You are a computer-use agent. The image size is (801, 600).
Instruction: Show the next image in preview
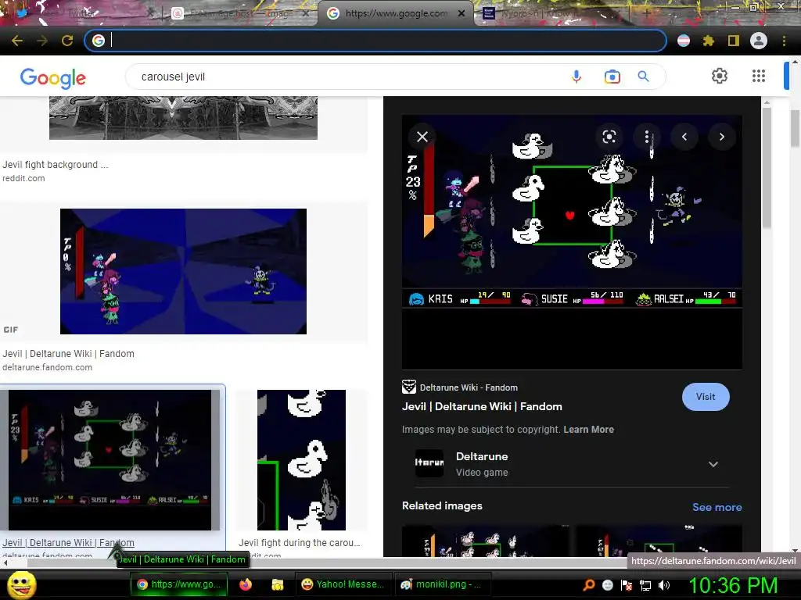pos(721,137)
